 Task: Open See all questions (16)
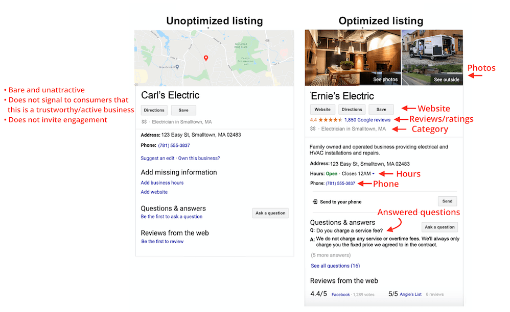pyautogui.click(x=335, y=266)
